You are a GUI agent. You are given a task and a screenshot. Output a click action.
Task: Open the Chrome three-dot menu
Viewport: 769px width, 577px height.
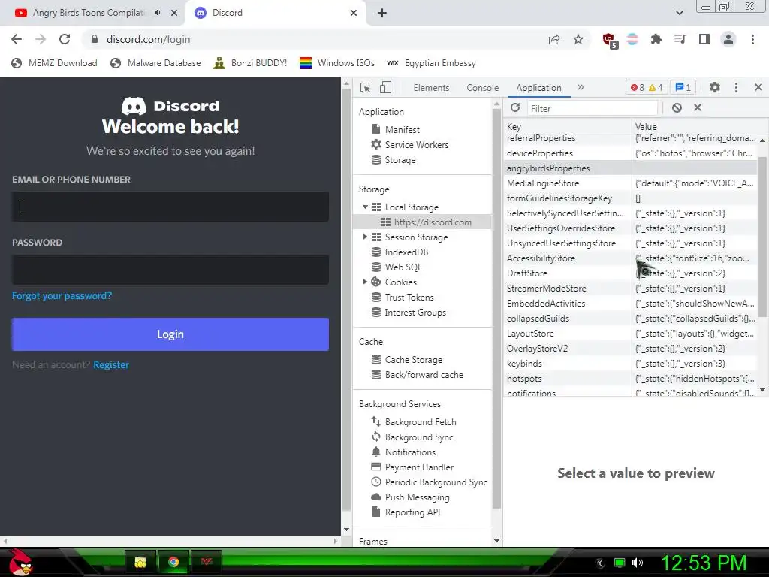pos(752,39)
